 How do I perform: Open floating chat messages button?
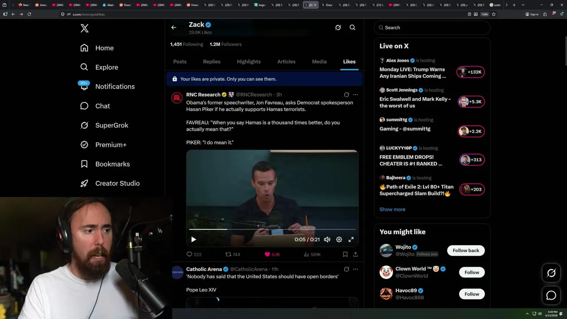(x=551, y=295)
